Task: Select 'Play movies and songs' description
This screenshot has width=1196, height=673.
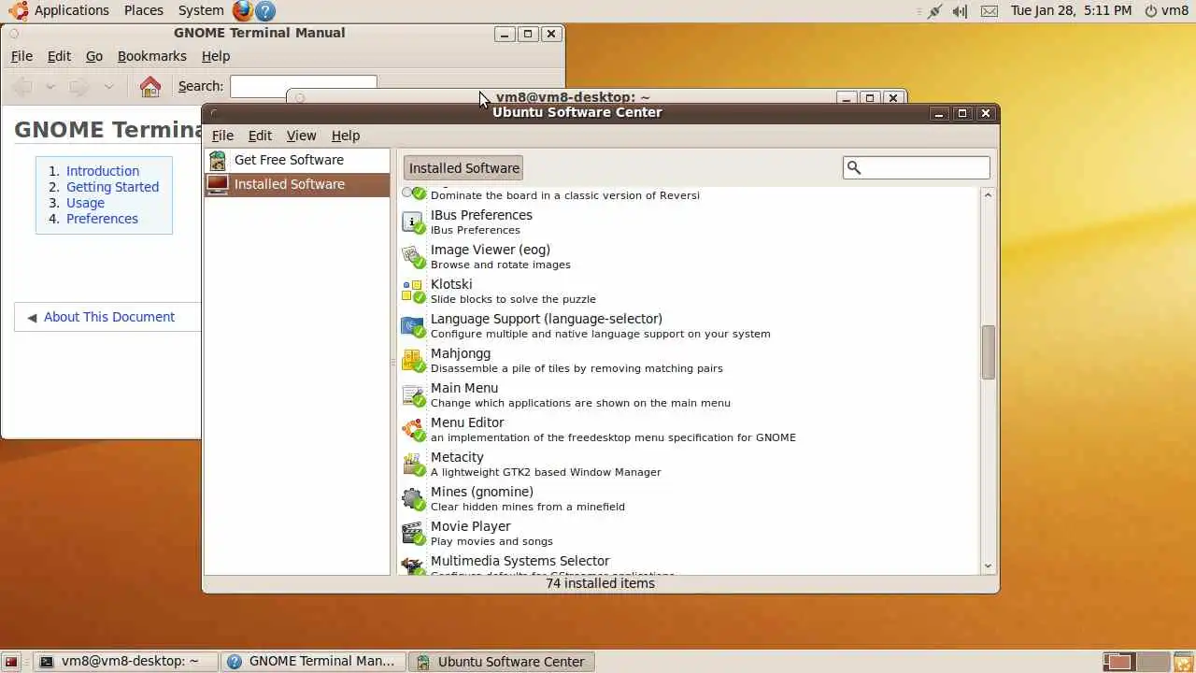Action: 491,541
